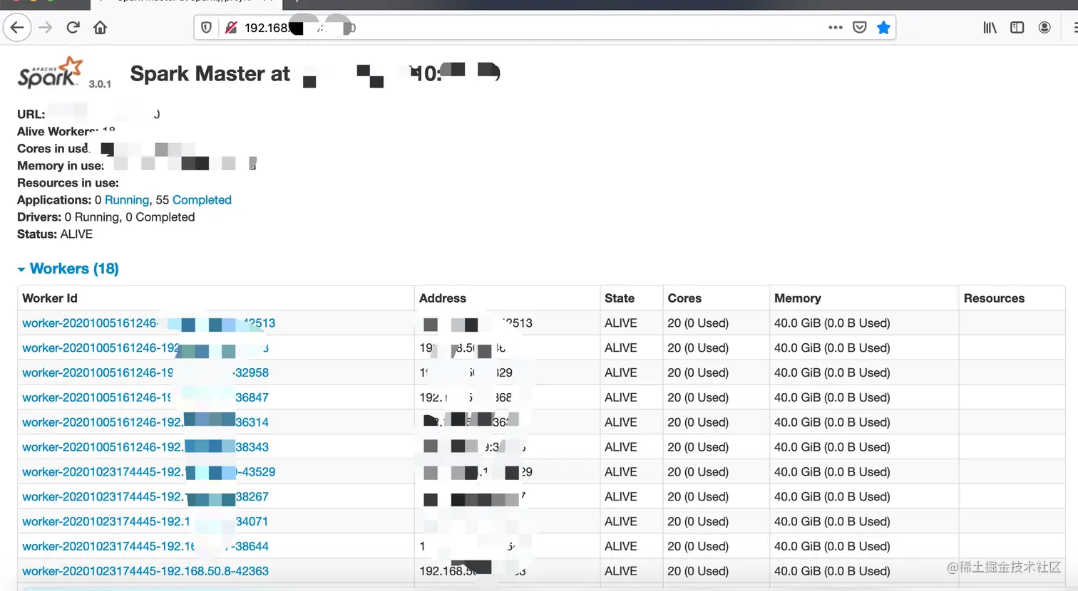The width and height of the screenshot is (1078, 591).
Task: Select "20 (0 Used)" for worker 38267
Action: pos(698,497)
